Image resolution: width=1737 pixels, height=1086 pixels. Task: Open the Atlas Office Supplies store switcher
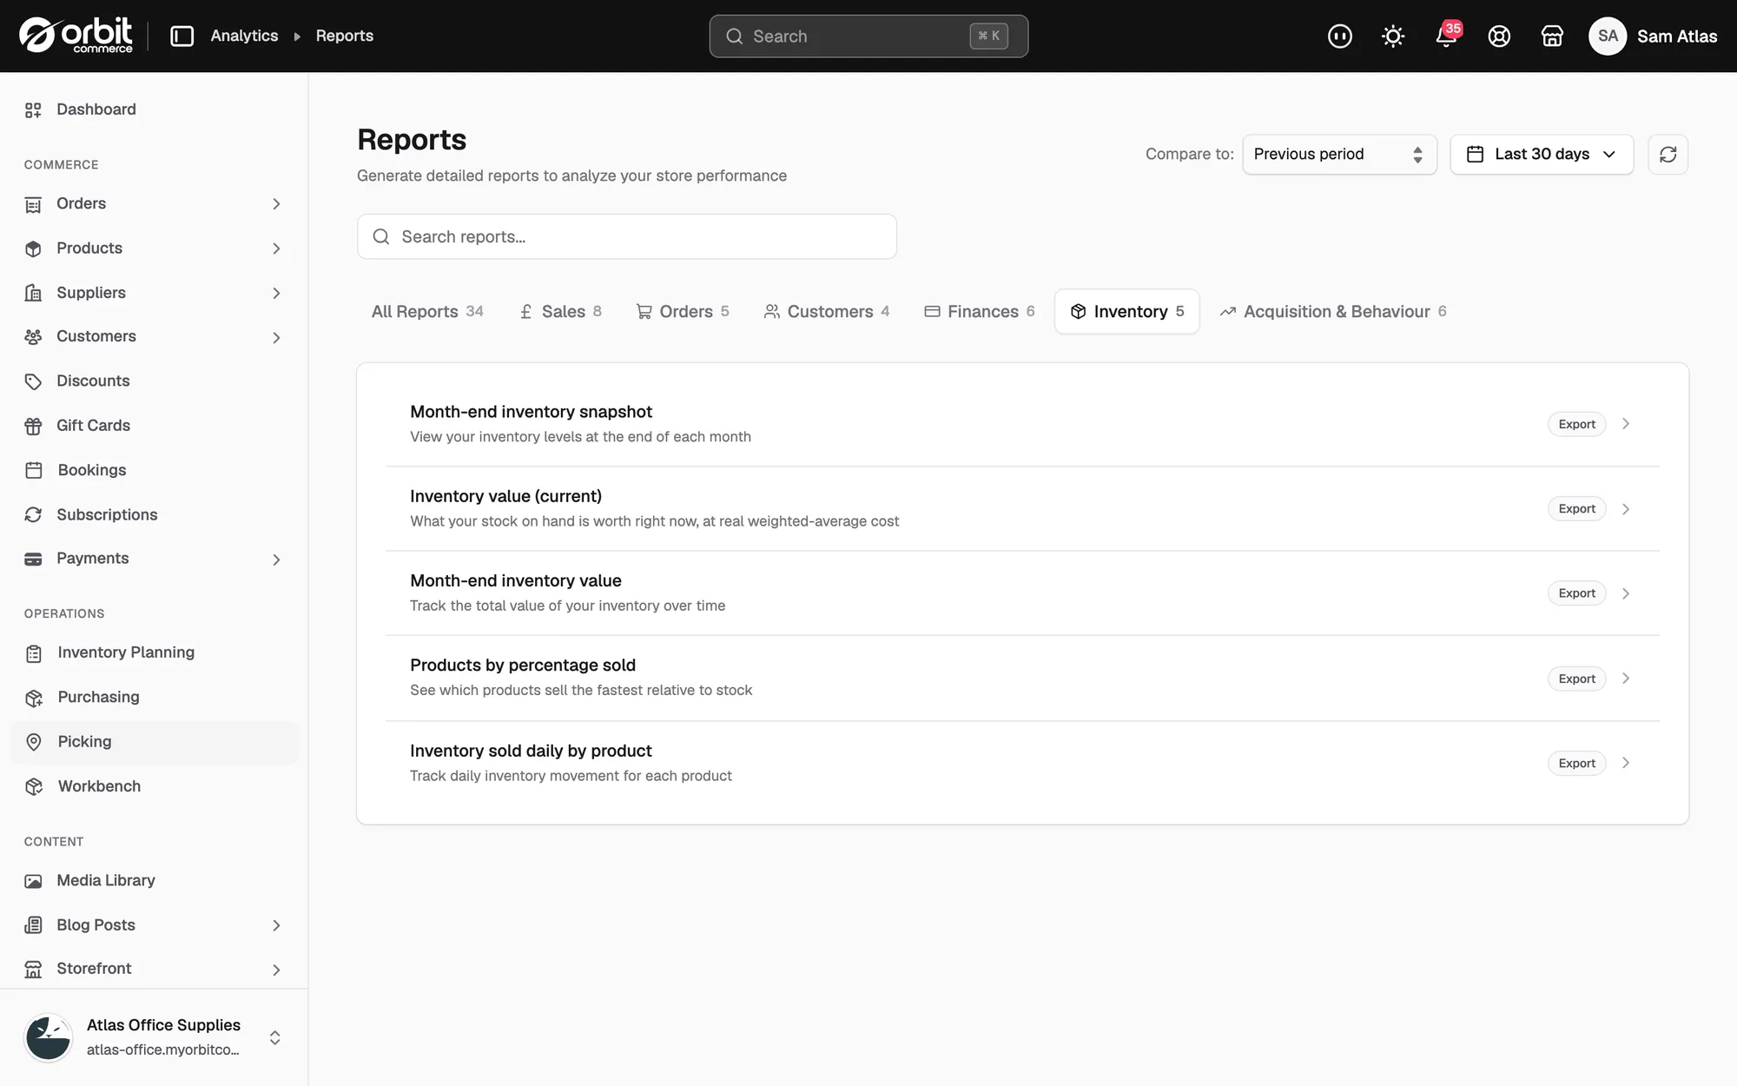(154, 1037)
